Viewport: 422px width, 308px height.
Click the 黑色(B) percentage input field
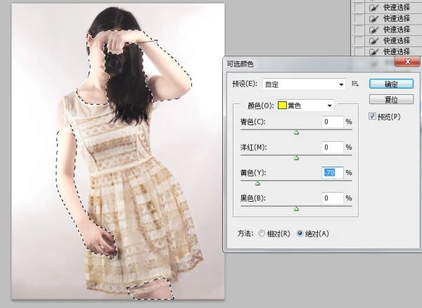pyautogui.click(x=333, y=198)
